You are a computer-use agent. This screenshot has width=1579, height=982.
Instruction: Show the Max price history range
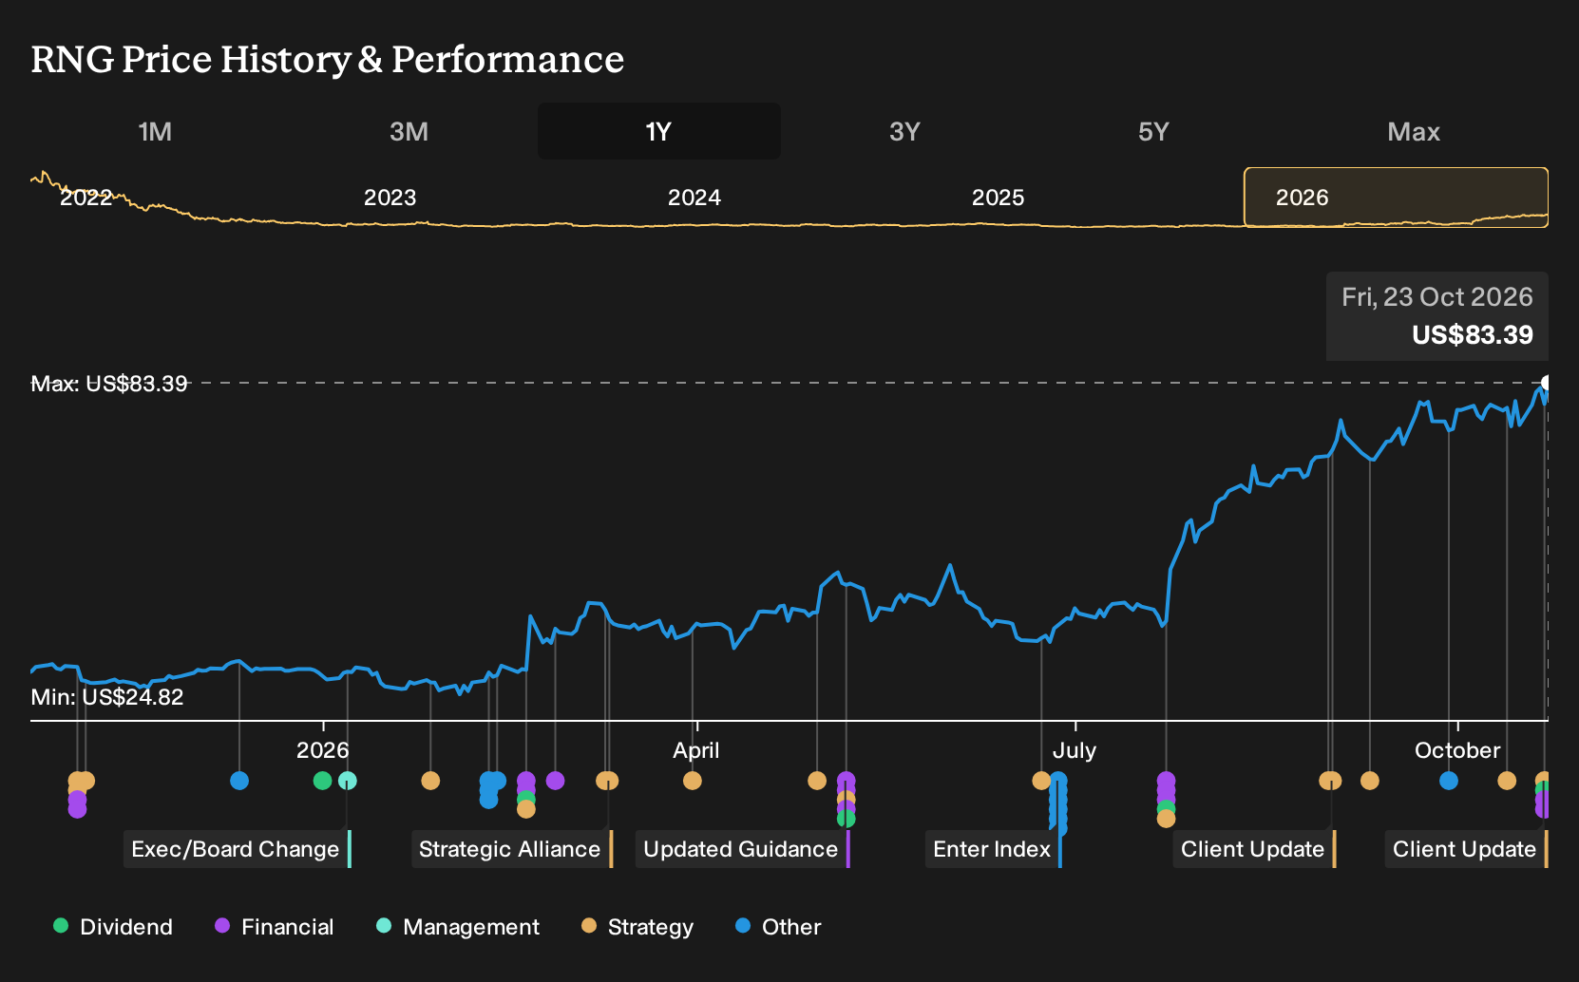[1414, 131]
